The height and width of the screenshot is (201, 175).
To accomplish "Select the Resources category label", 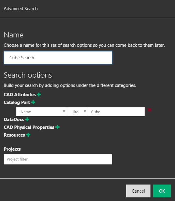I will pyautogui.click(x=14, y=135).
